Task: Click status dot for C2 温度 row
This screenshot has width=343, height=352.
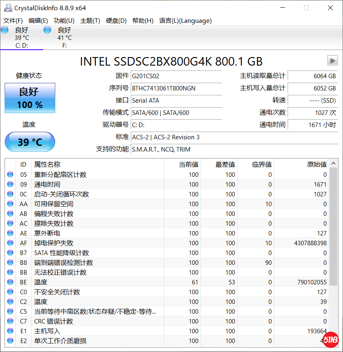Action: point(10,301)
